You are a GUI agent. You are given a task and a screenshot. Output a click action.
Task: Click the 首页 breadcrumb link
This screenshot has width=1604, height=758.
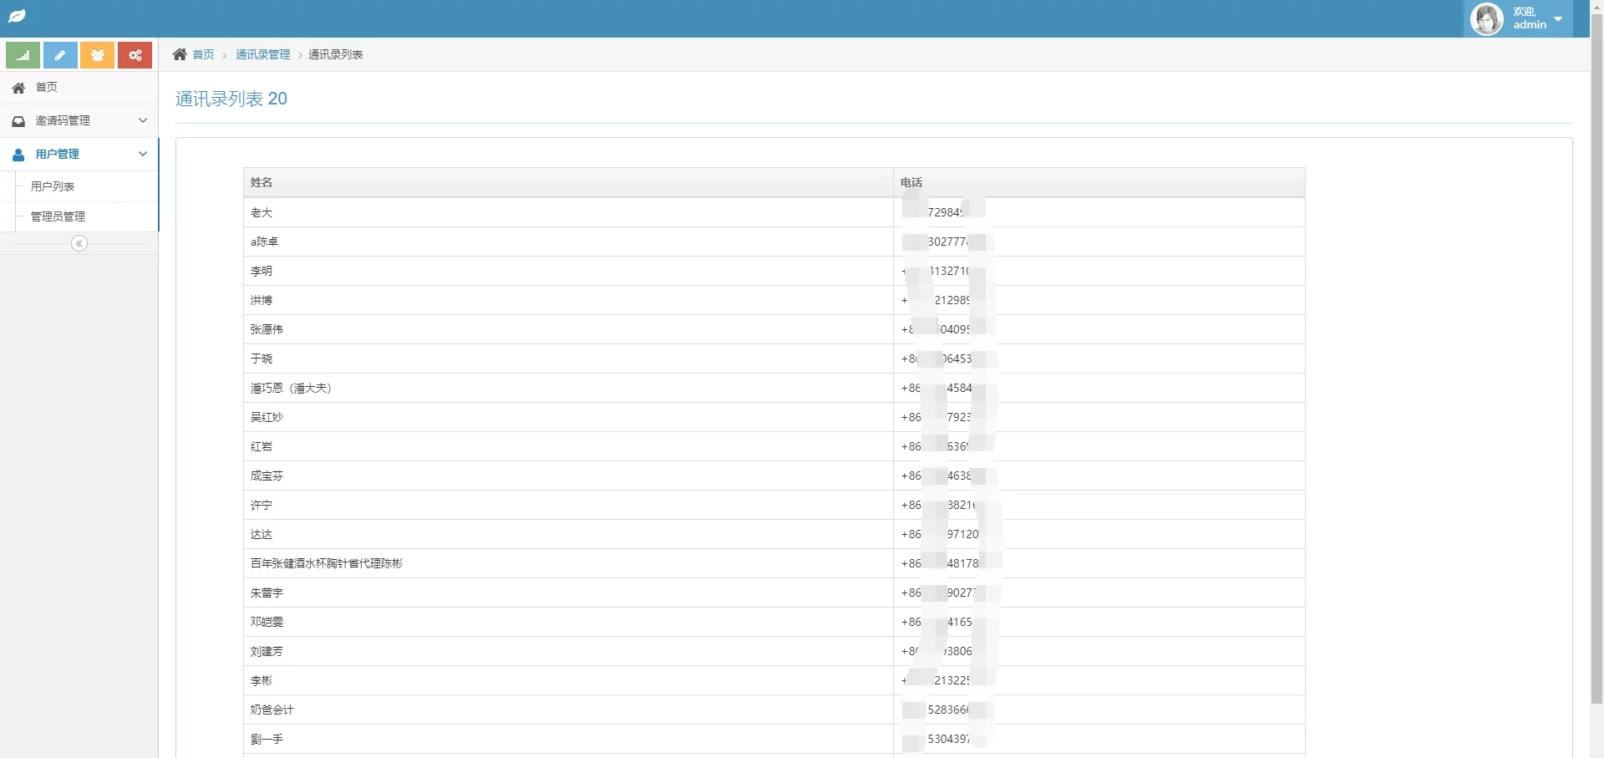[x=203, y=54]
